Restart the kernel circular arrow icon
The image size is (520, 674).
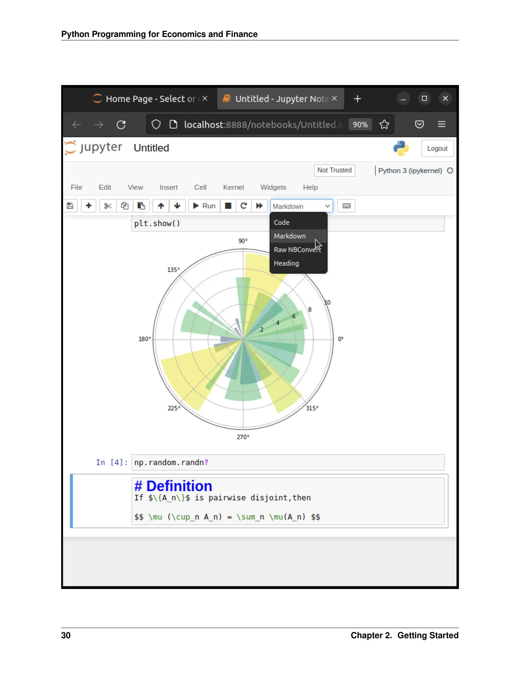(244, 206)
